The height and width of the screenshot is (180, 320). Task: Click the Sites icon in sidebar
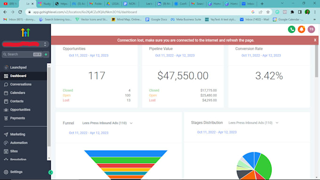(6, 151)
